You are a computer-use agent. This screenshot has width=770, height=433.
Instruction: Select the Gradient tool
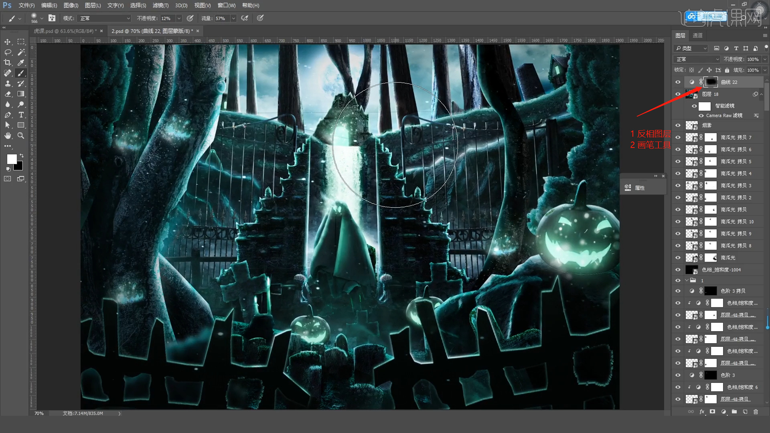[21, 94]
